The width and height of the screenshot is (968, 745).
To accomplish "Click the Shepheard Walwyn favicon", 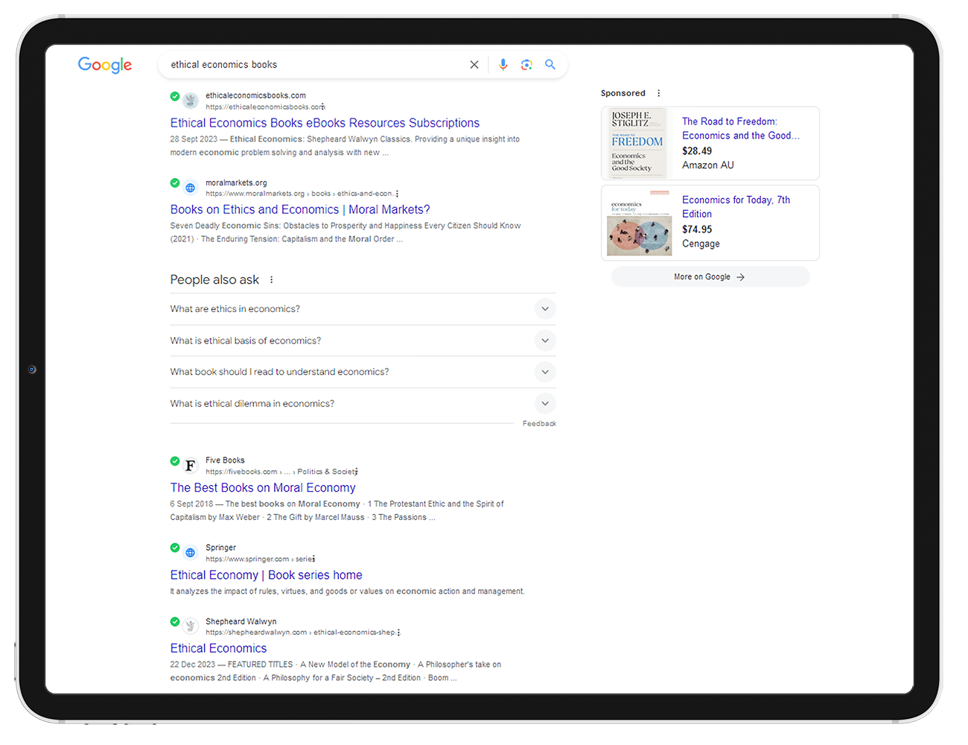I will 191,626.
